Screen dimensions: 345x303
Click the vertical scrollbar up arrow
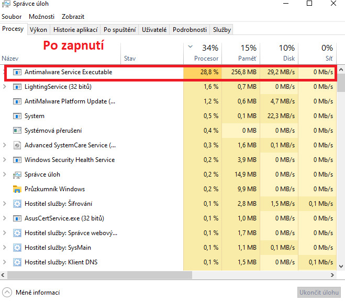point(341,69)
